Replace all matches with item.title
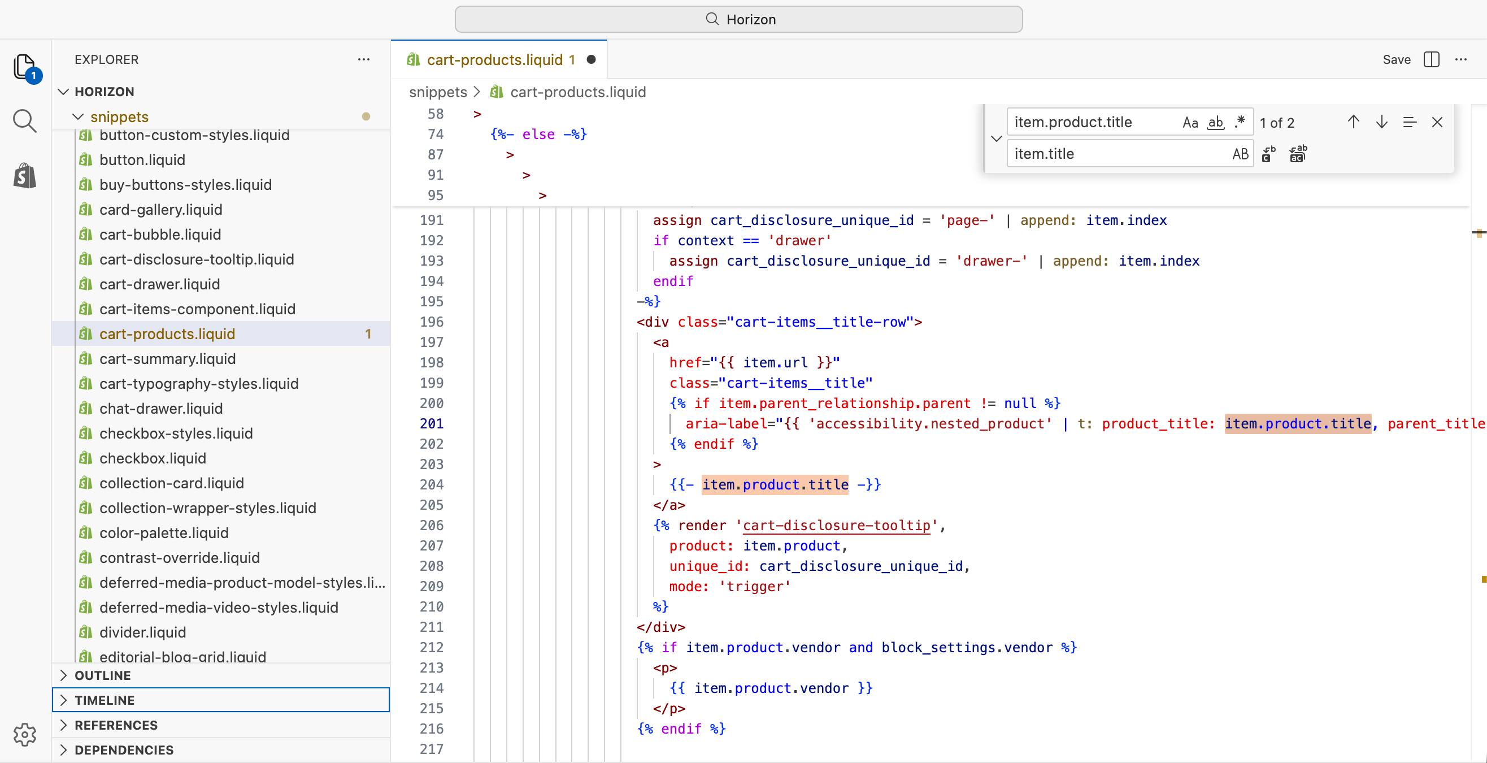Screen dimensions: 1487x763 point(1298,154)
